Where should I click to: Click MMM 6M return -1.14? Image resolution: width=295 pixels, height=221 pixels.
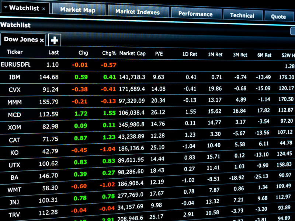[x=264, y=99]
